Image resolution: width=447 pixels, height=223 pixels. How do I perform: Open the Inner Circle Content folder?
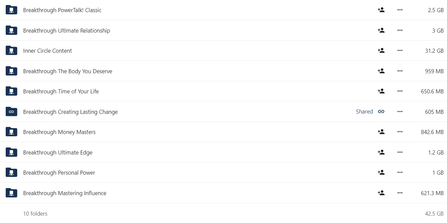[47, 51]
